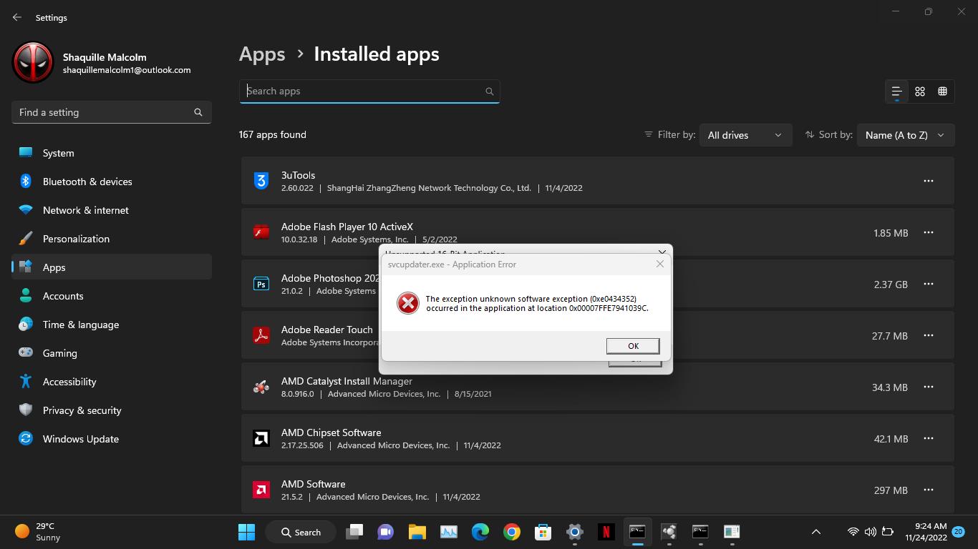Switch to table view layout icon
This screenshot has width=978, height=549.
point(943,91)
